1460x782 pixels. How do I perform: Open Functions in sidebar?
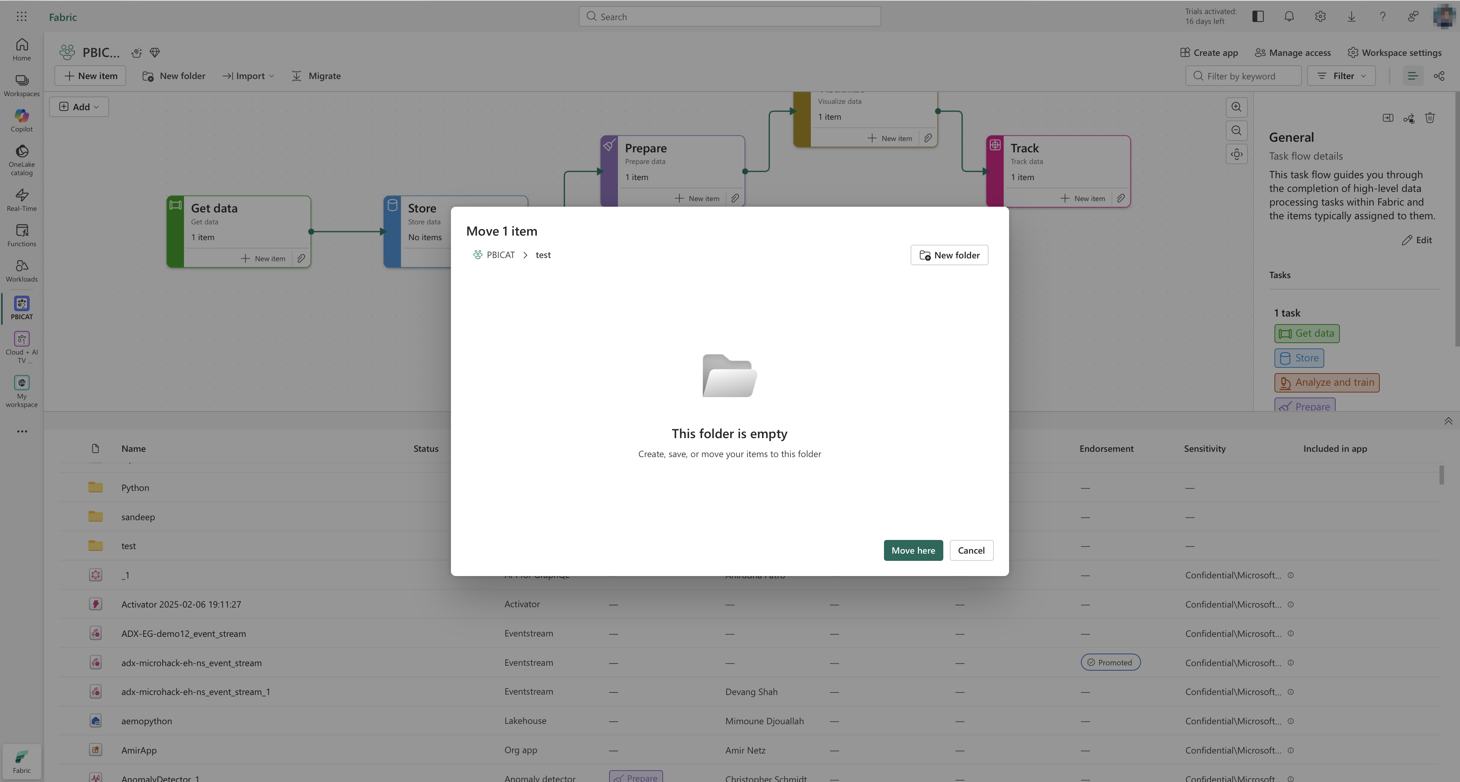click(22, 236)
